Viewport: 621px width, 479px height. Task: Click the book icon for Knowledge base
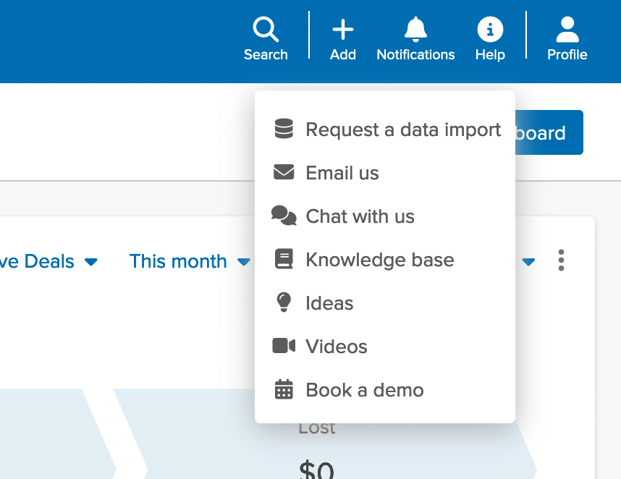[x=284, y=260]
